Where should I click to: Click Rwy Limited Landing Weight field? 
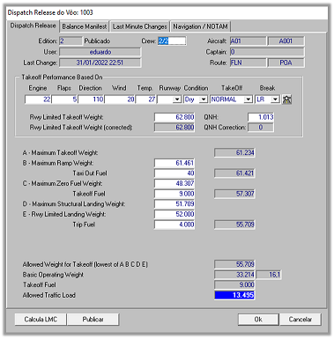click(174, 214)
